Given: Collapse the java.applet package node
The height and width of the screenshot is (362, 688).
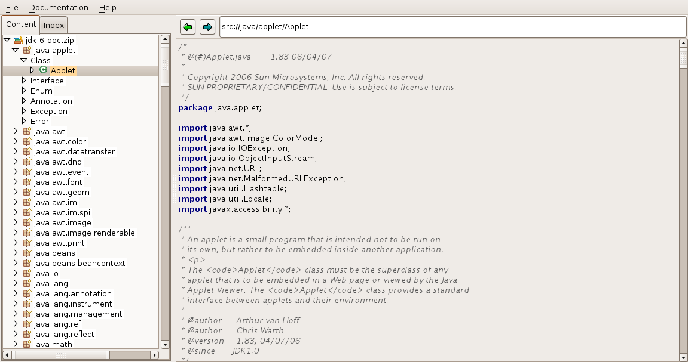Looking at the screenshot, I should [16, 50].
